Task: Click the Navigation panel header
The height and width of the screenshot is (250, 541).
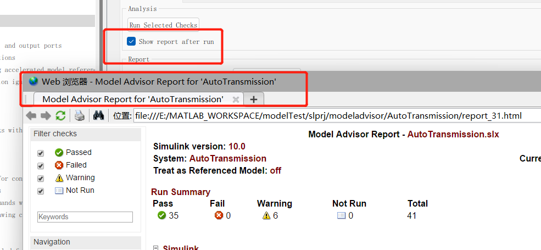Action: coord(86,242)
